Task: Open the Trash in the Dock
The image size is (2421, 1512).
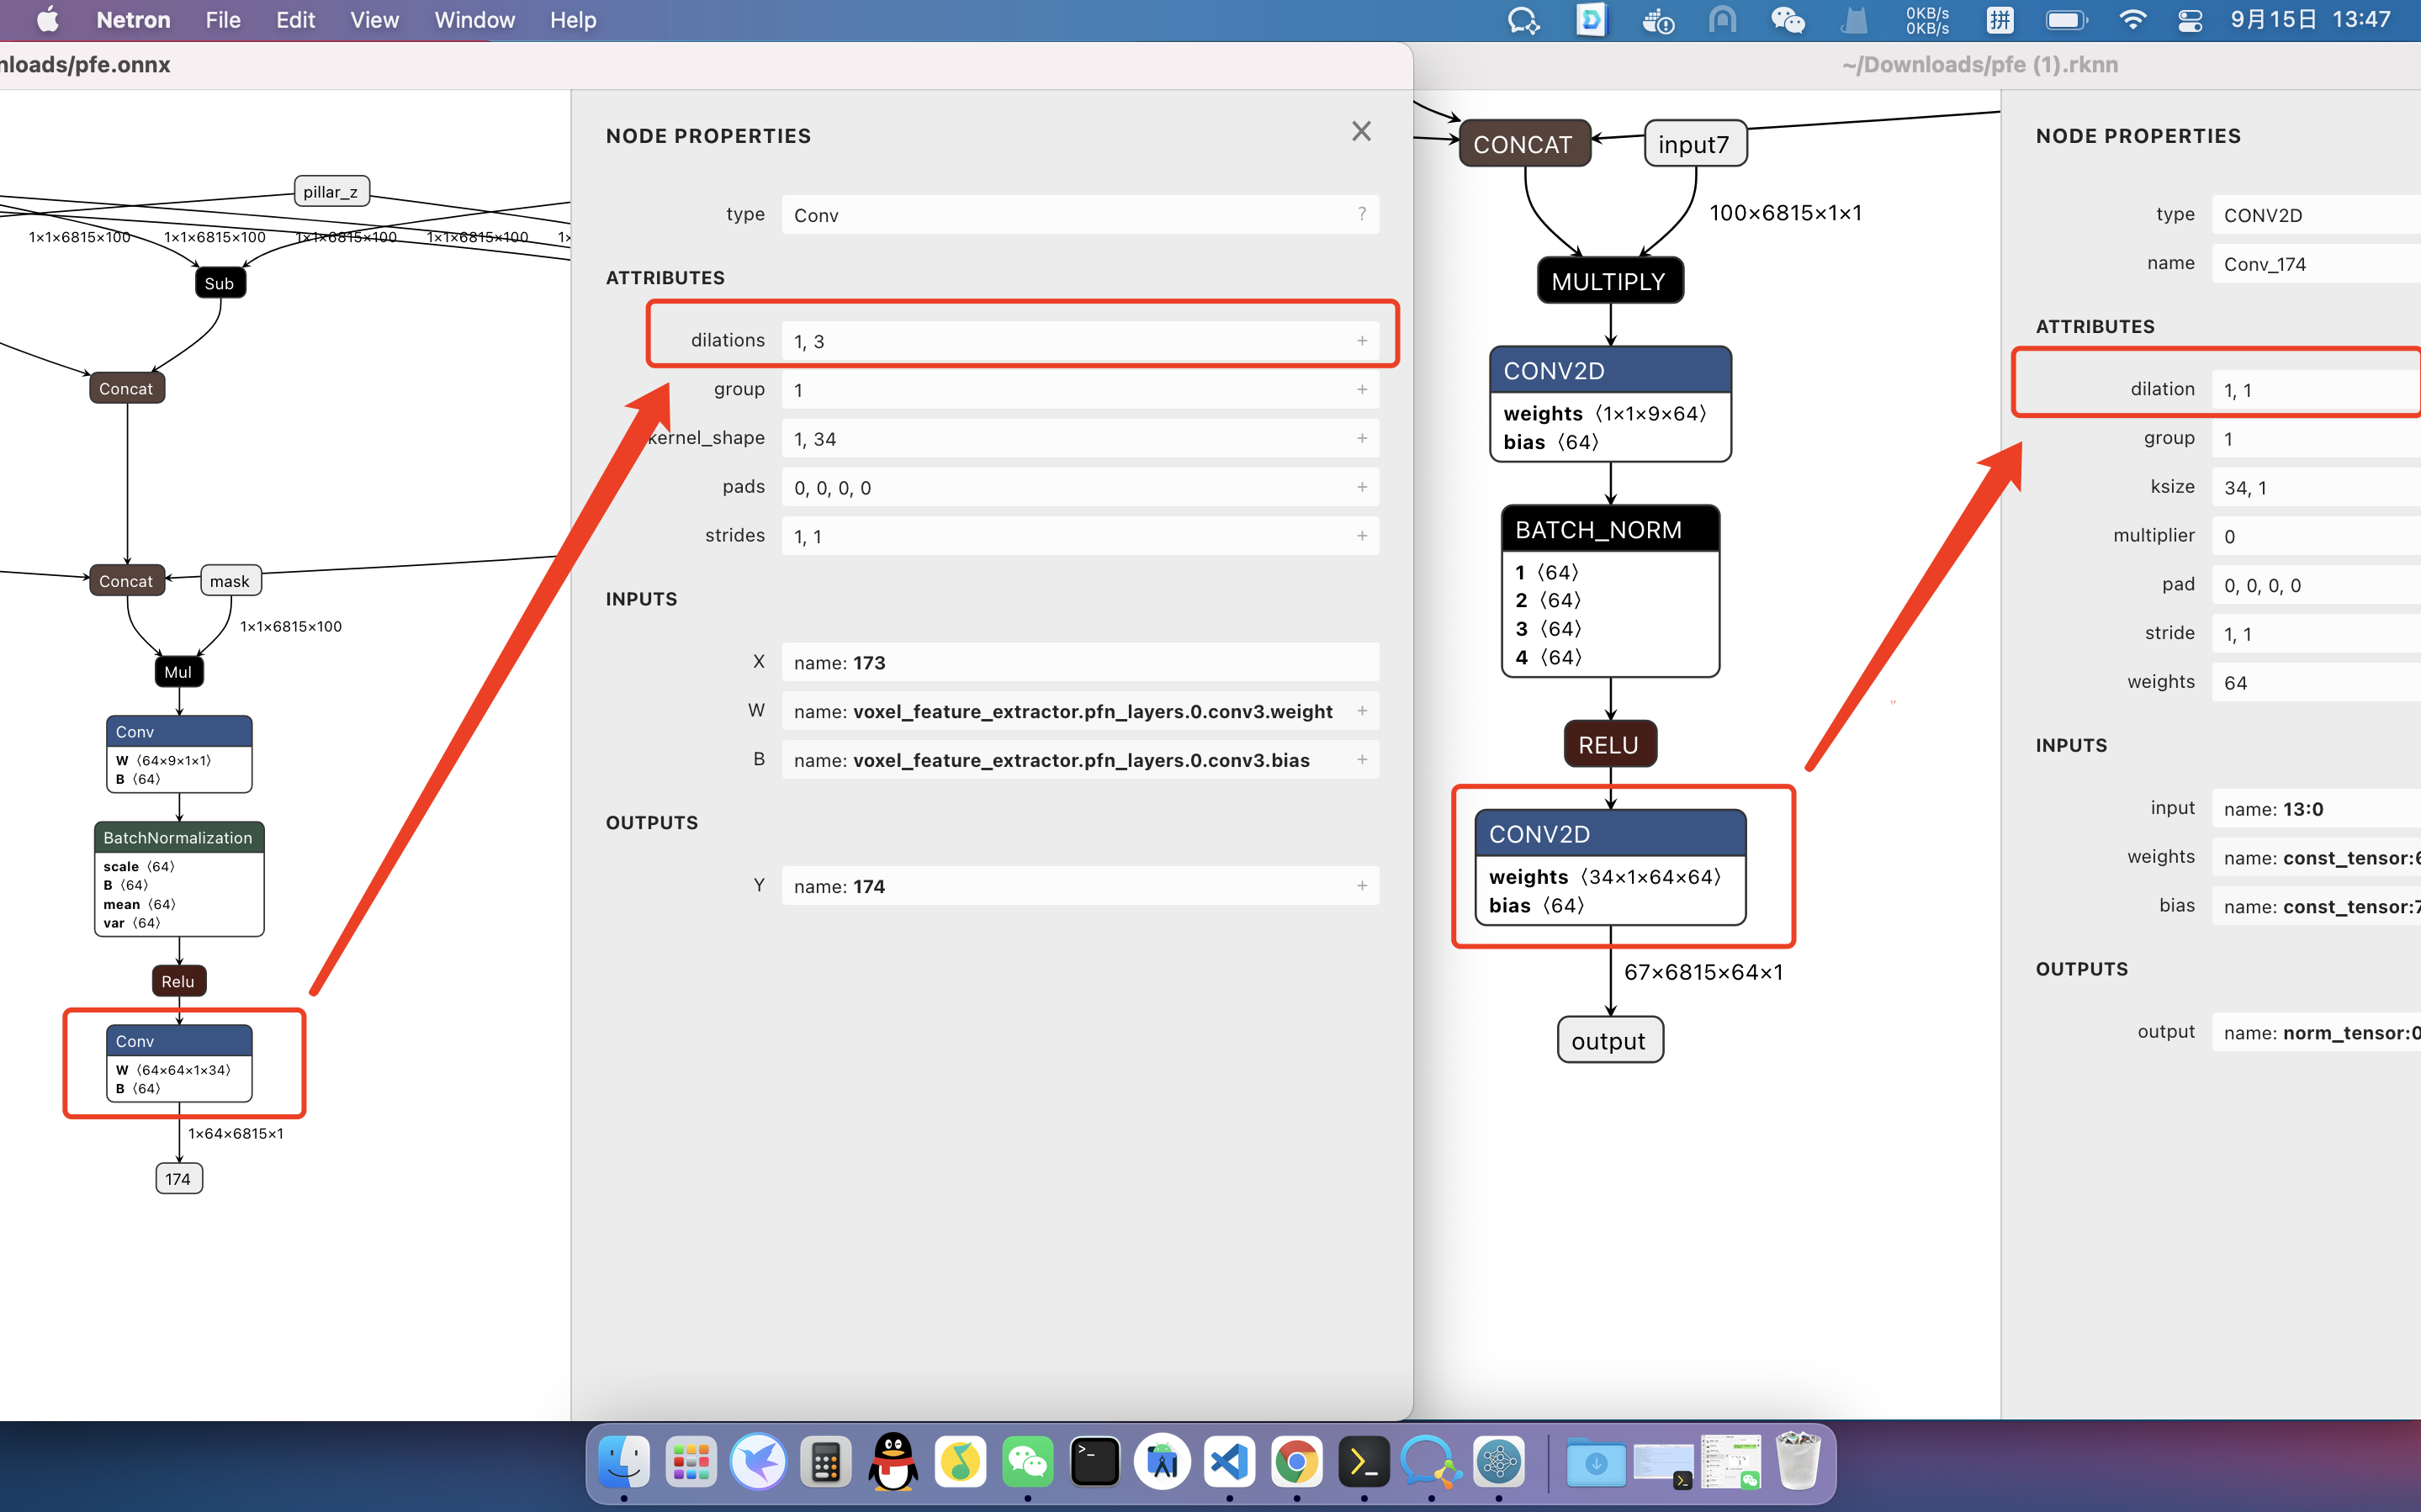Action: click(1798, 1462)
